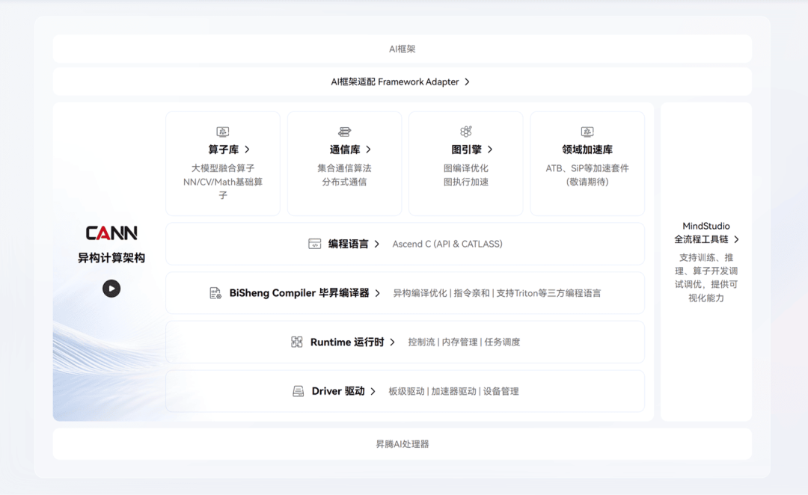Click the CANN logo
The width and height of the screenshot is (808, 495).
coord(111,233)
